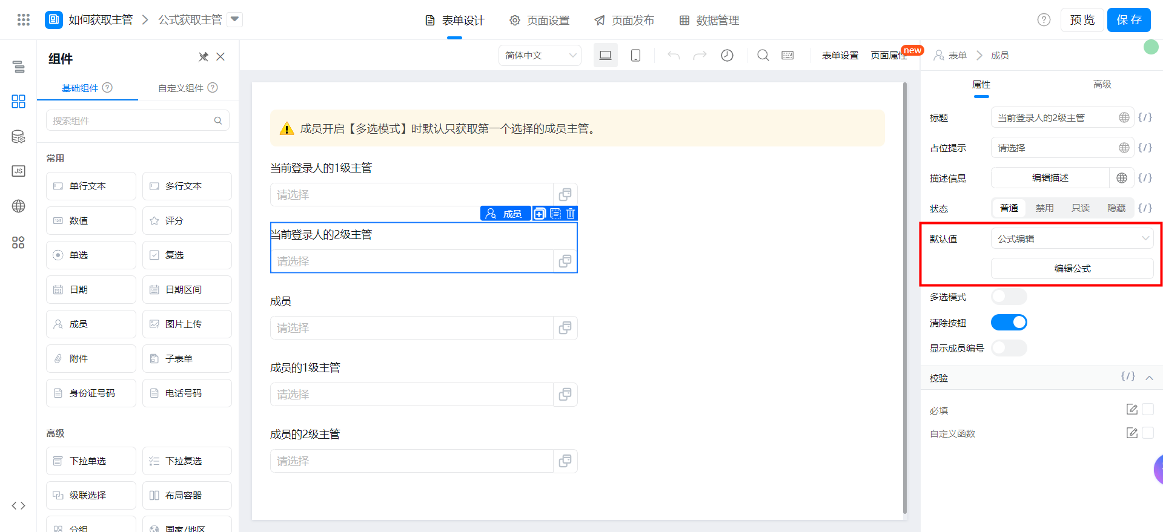Image resolution: width=1163 pixels, height=532 pixels.
Task: Bind variable for status row
Action: (1145, 208)
